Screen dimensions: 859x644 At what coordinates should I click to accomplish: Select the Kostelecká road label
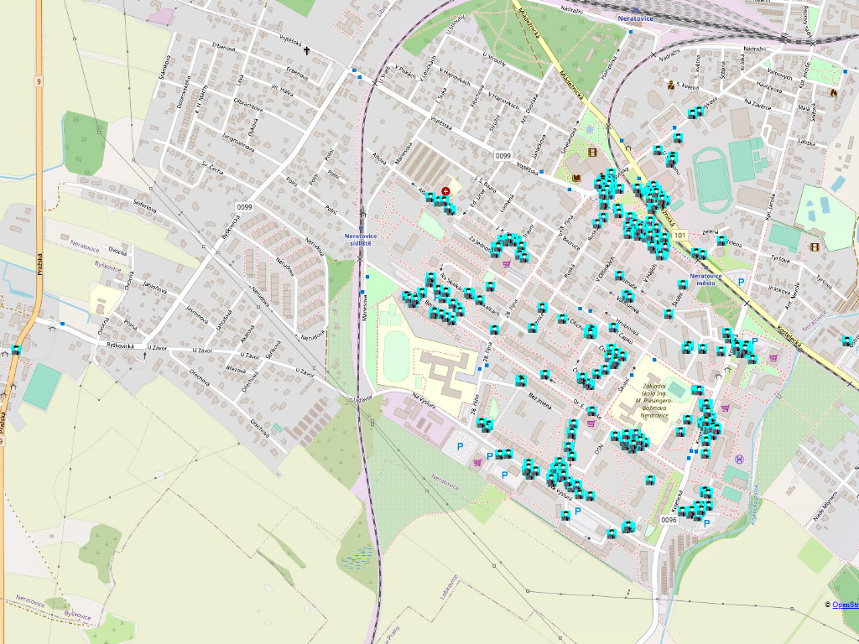(x=789, y=337)
